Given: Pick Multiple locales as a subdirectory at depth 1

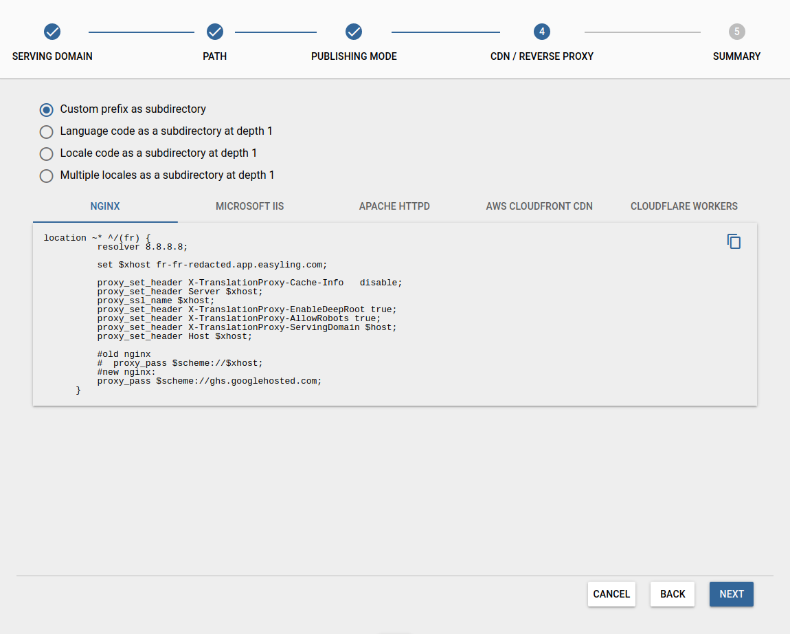Looking at the screenshot, I should pyautogui.click(x=46, y=175).
